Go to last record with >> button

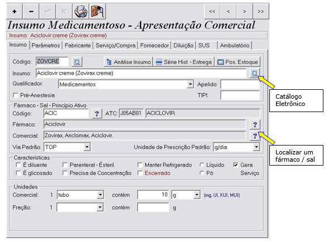point(260,12)
